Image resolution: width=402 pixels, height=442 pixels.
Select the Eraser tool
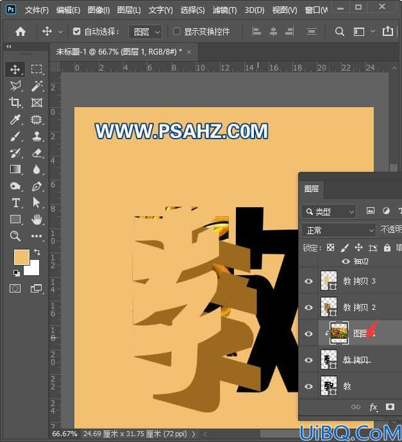click(37, 153)
